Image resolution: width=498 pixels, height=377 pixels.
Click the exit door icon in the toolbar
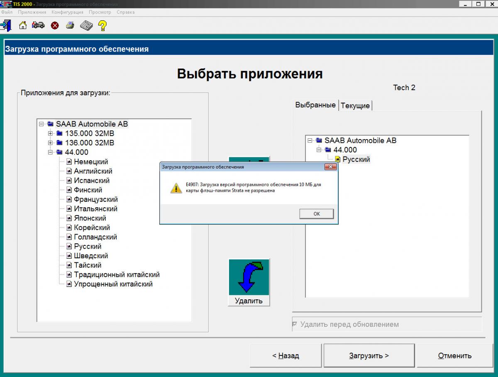(6, 25)
